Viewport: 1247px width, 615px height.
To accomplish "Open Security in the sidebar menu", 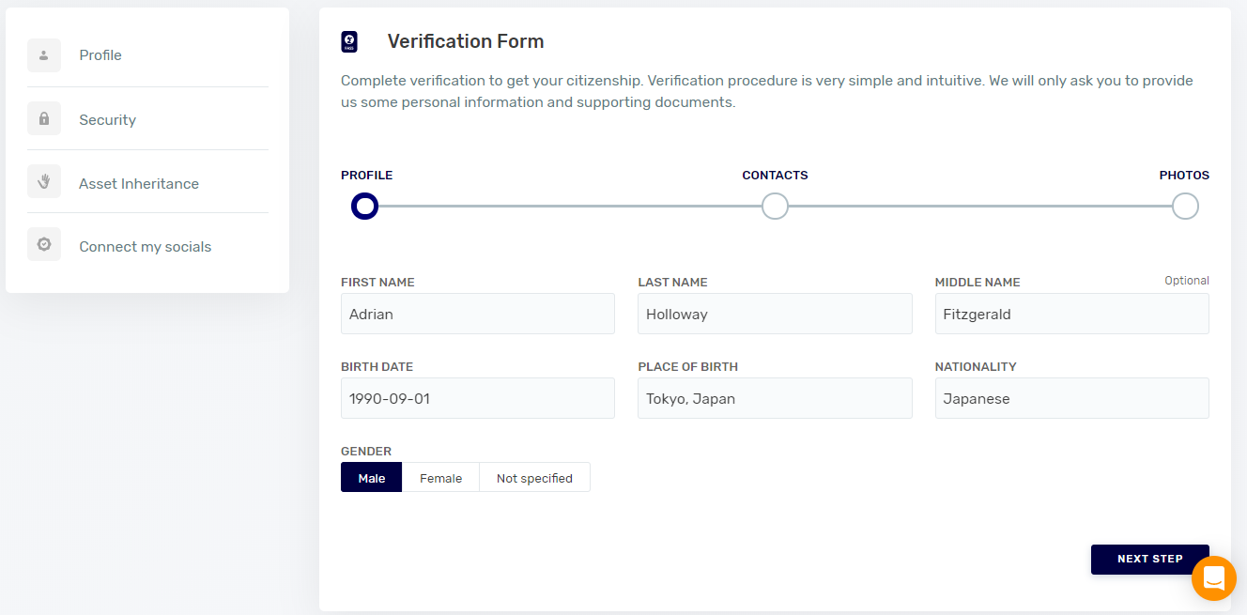I will point(107,120).
